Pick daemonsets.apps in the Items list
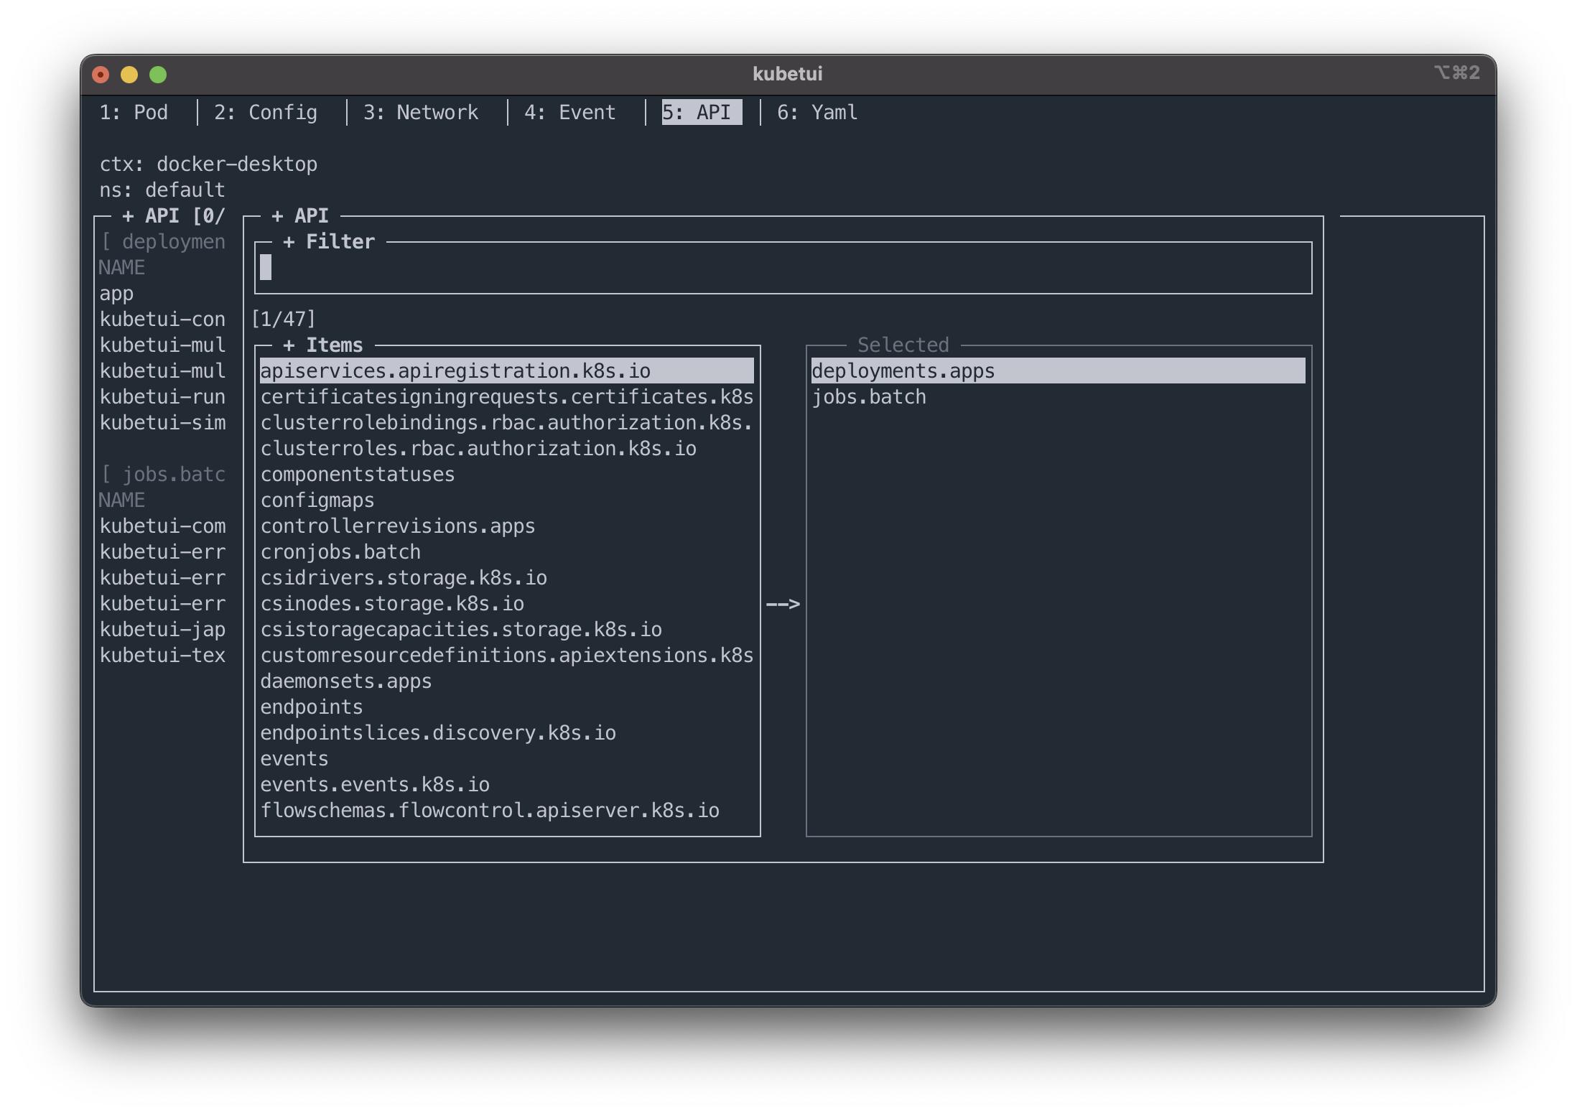Image resolution: width=1577 pixels, height=1113 pixels. tap(346, 681)
